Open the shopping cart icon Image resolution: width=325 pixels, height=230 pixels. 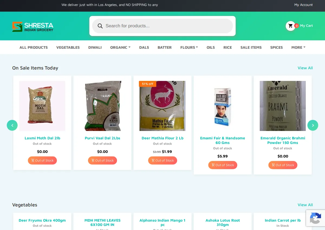click(x=291, y=26)
